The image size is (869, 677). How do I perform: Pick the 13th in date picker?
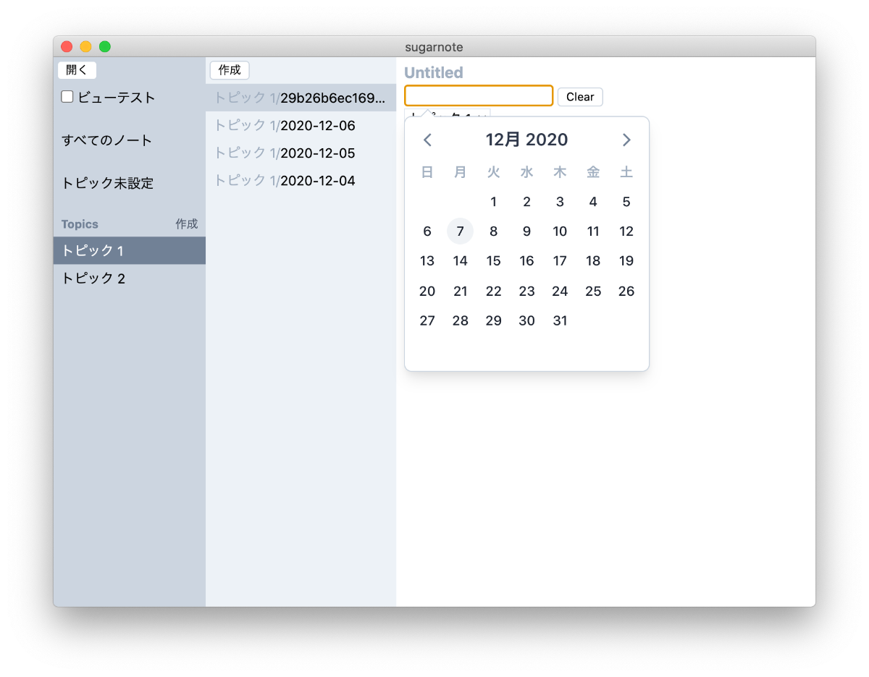click(x=427, y=261)
